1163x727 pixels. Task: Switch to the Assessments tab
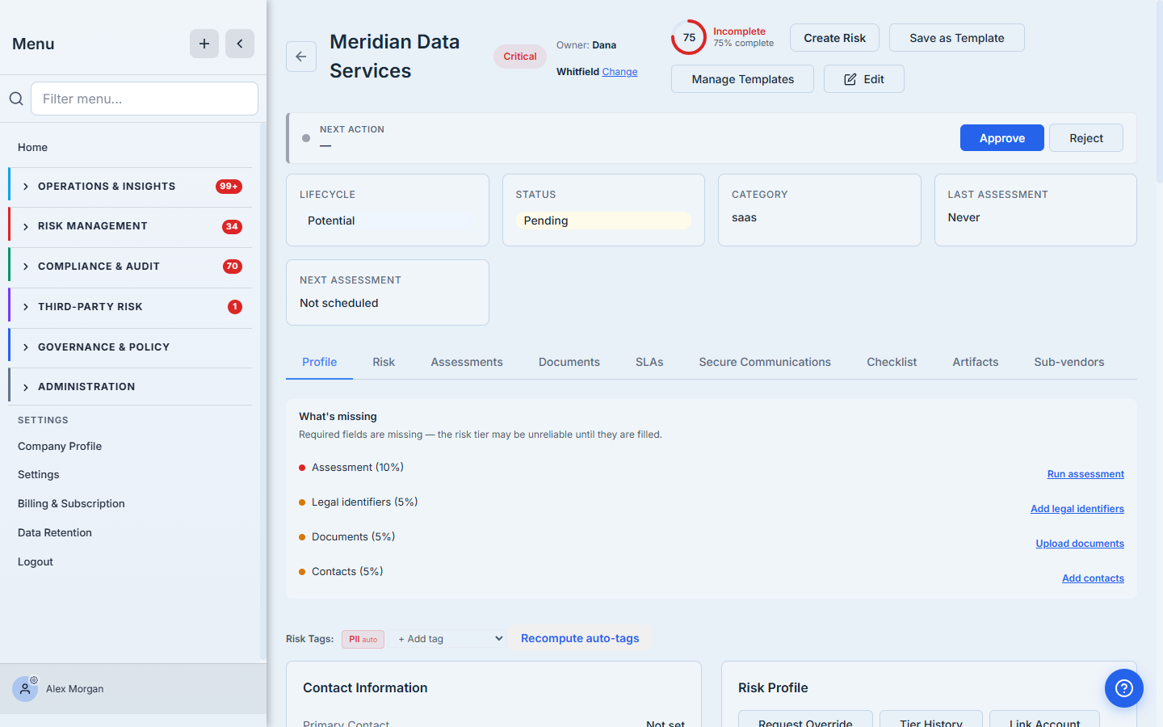(467, 362)
